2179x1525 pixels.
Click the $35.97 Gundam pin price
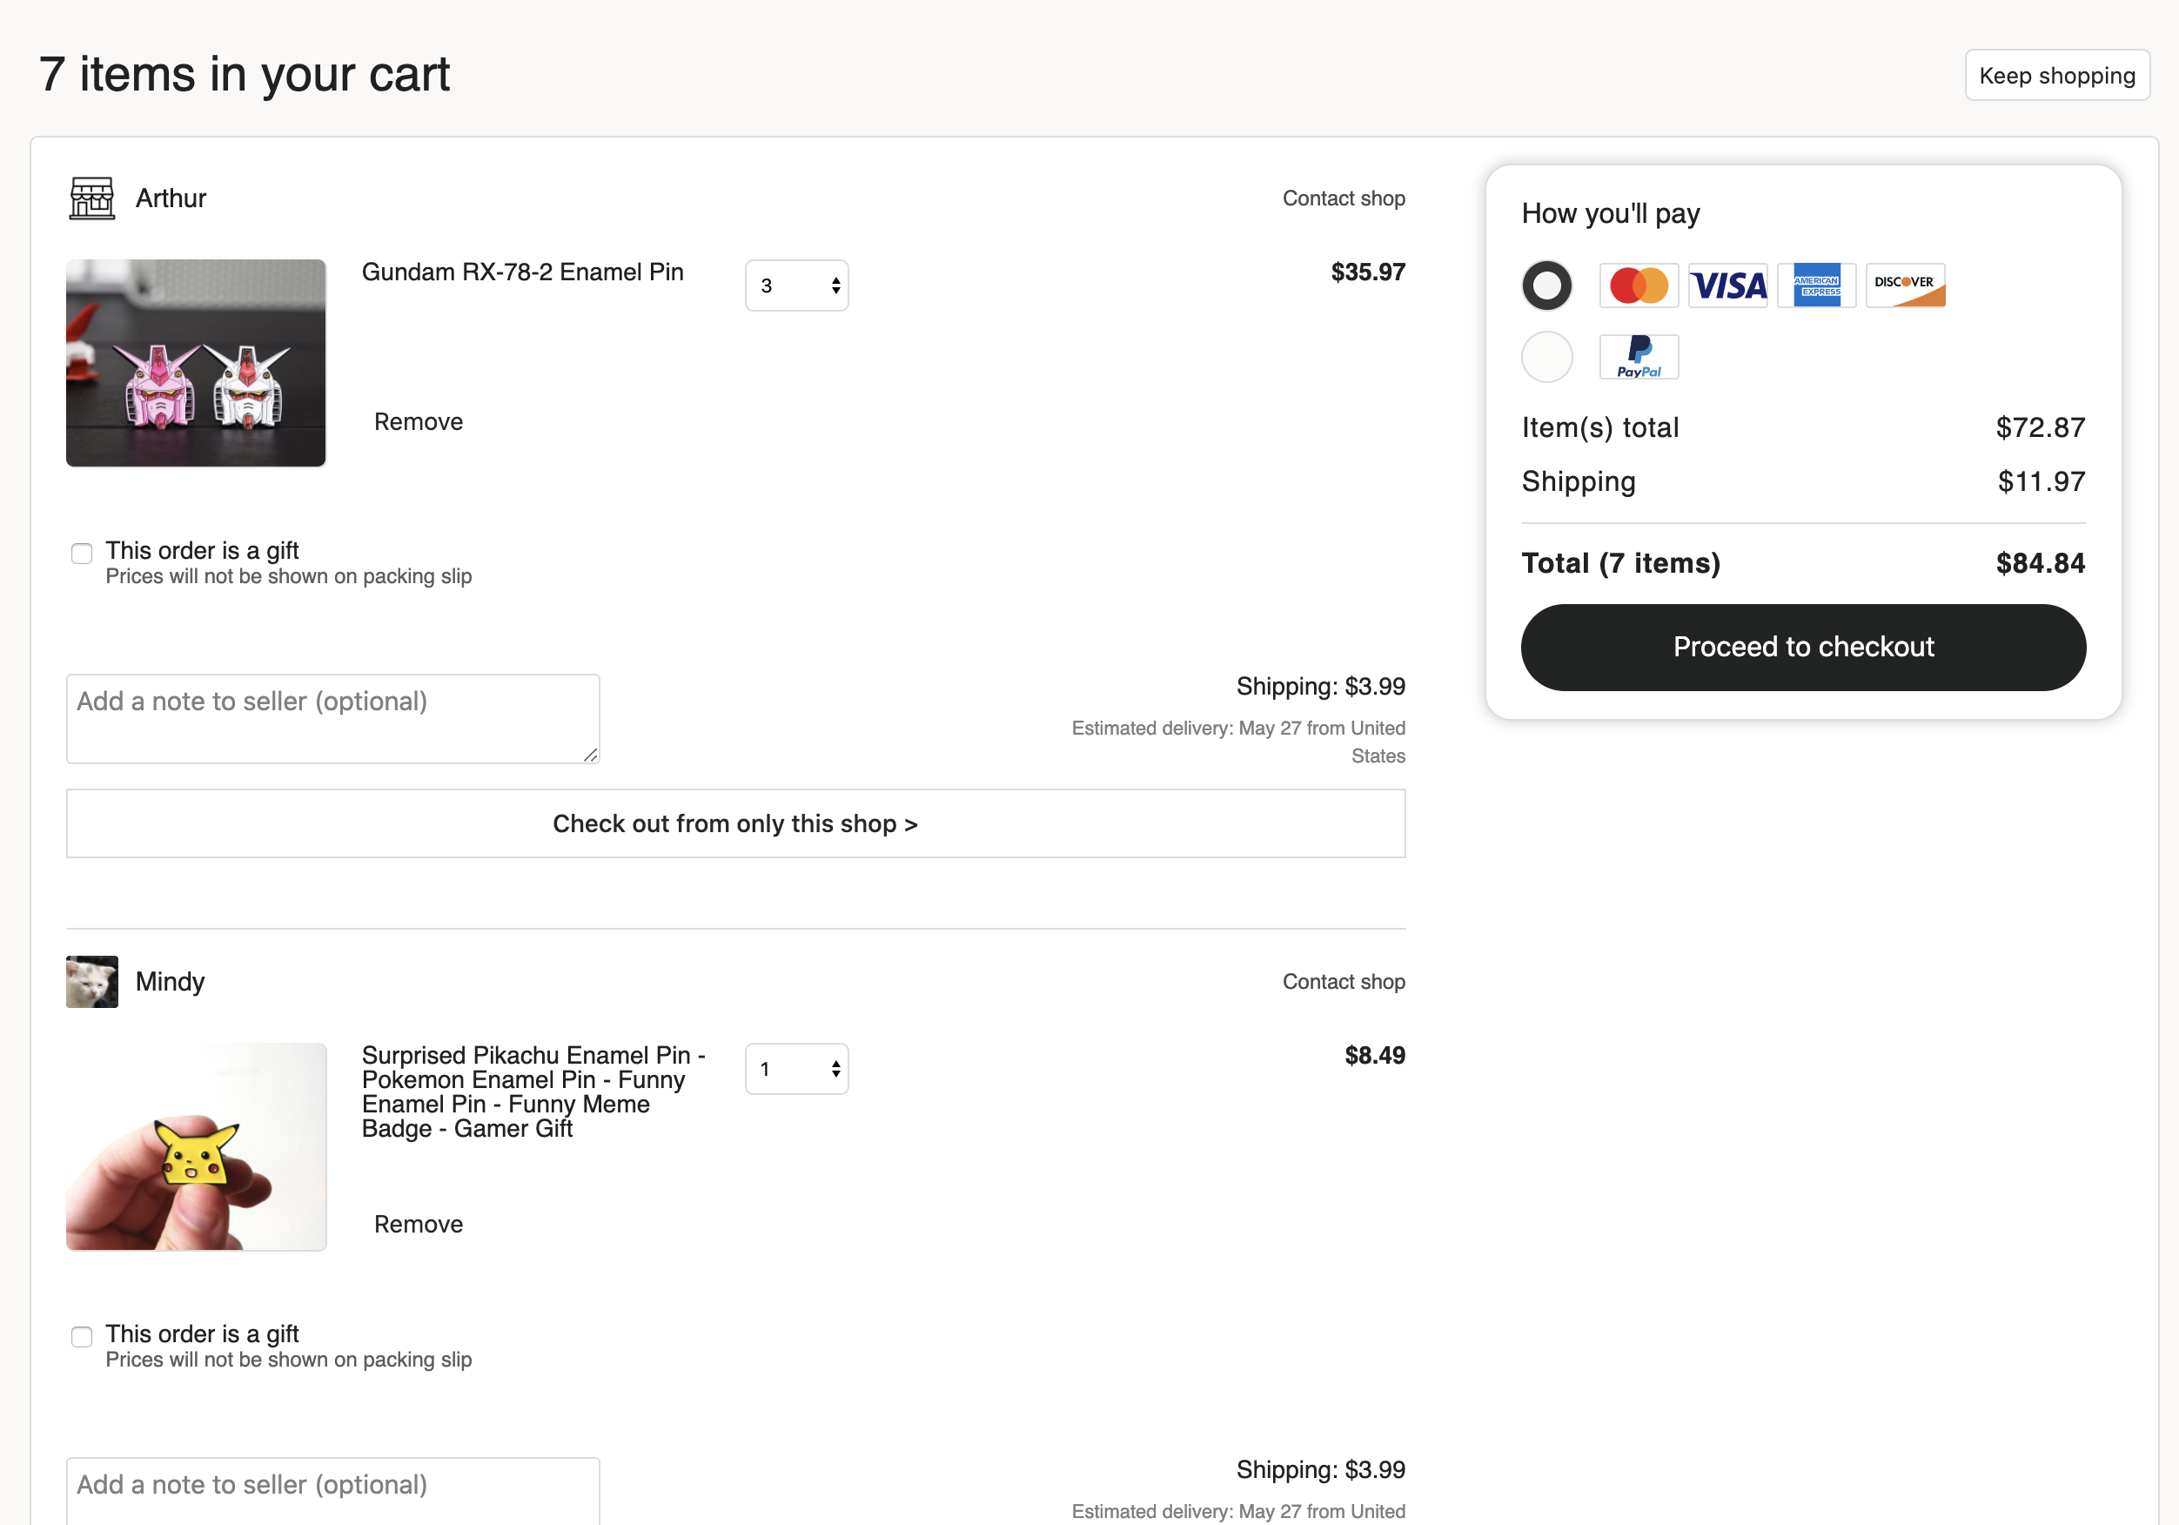(x=1368, y=272)
